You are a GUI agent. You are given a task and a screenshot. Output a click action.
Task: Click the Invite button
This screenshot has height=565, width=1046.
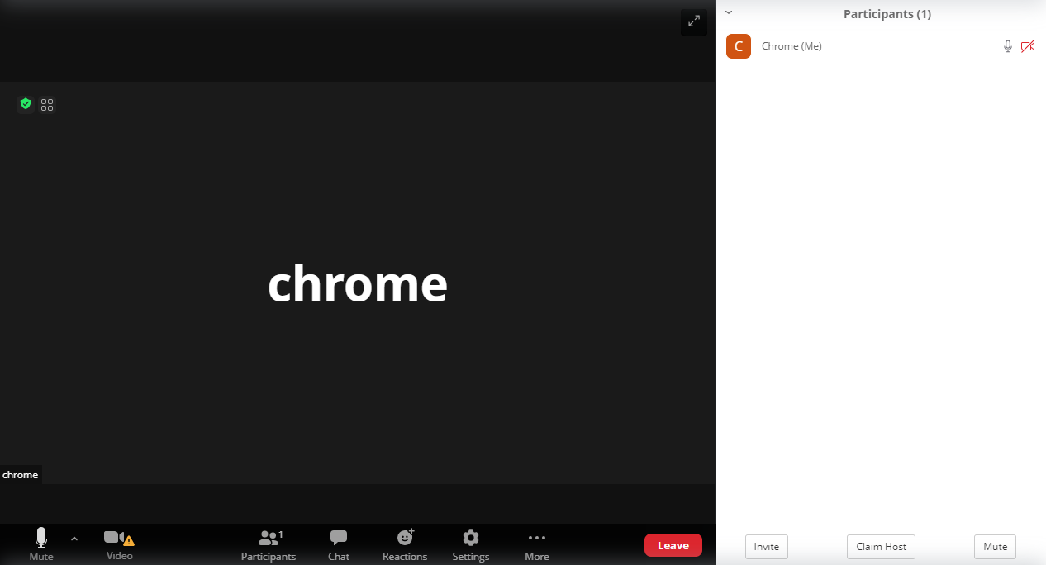pos(767,547)
